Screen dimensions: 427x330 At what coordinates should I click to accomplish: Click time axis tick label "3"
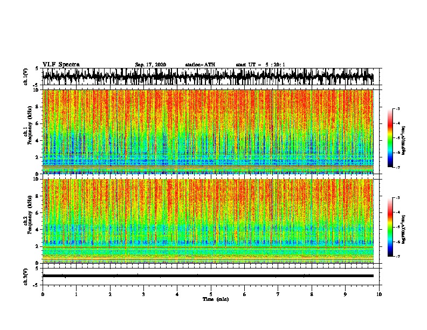click(x=143, y=294)
